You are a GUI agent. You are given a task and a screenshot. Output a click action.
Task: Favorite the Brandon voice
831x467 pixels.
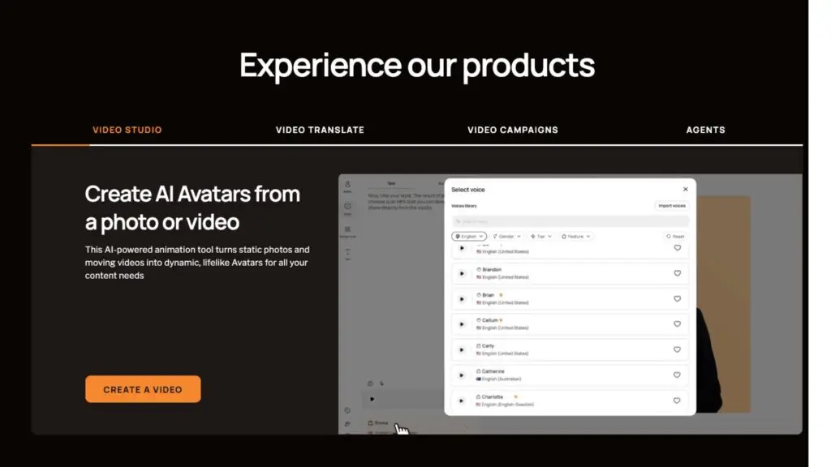pos(678,273)
